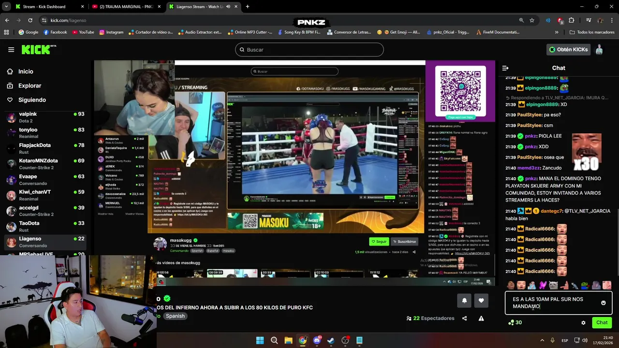Collapse the chat panel with arrow icon
619x348 pixels.
pyautogui.click(x=505, y=68)
